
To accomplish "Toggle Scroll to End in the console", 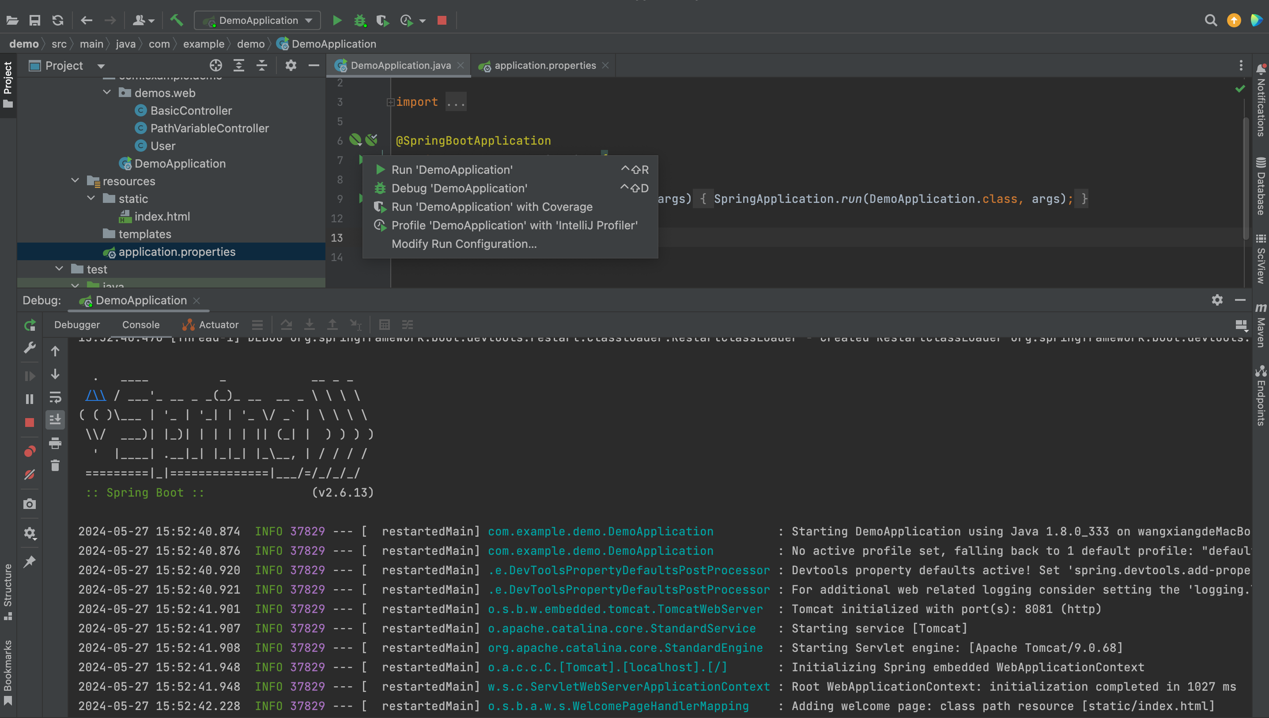I will [55, 420].
